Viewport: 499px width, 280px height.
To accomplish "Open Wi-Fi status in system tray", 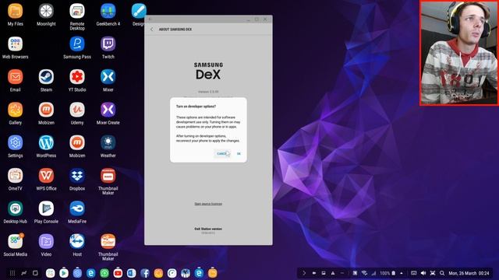I will 364,273.
